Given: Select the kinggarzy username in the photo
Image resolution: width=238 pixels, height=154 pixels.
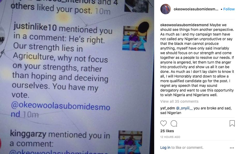Looking at the screenshot, I should pos(28,134).
